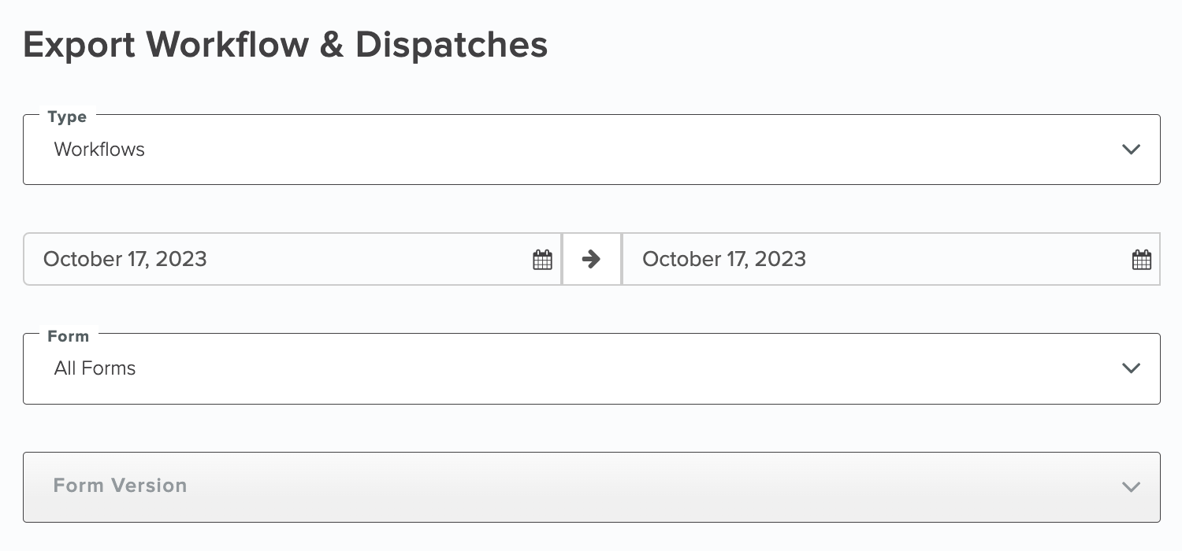
Task: Open the Type select box
Action: (592, 150)
